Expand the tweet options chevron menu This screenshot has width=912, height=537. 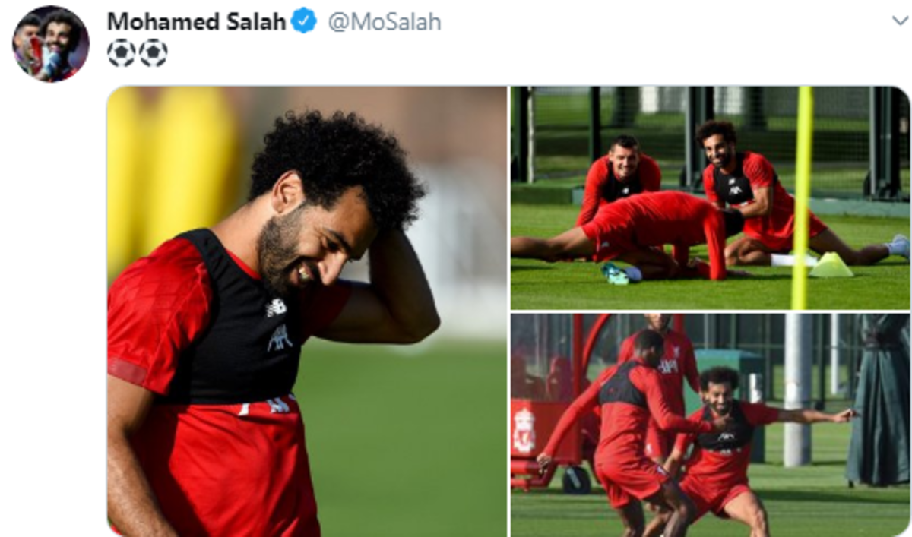tap(900, 21)
